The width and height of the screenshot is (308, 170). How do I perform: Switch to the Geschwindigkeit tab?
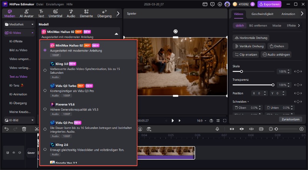point(262,14)
